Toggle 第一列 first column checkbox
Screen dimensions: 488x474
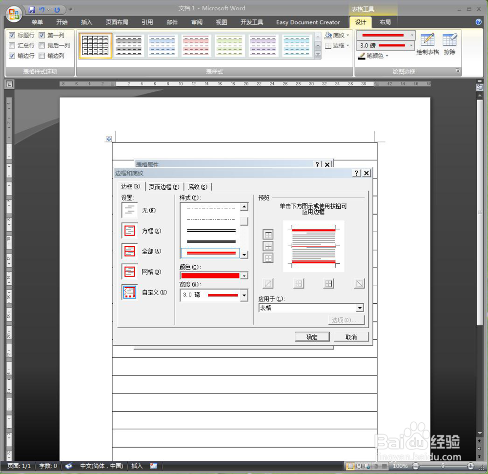click(41, 35)
